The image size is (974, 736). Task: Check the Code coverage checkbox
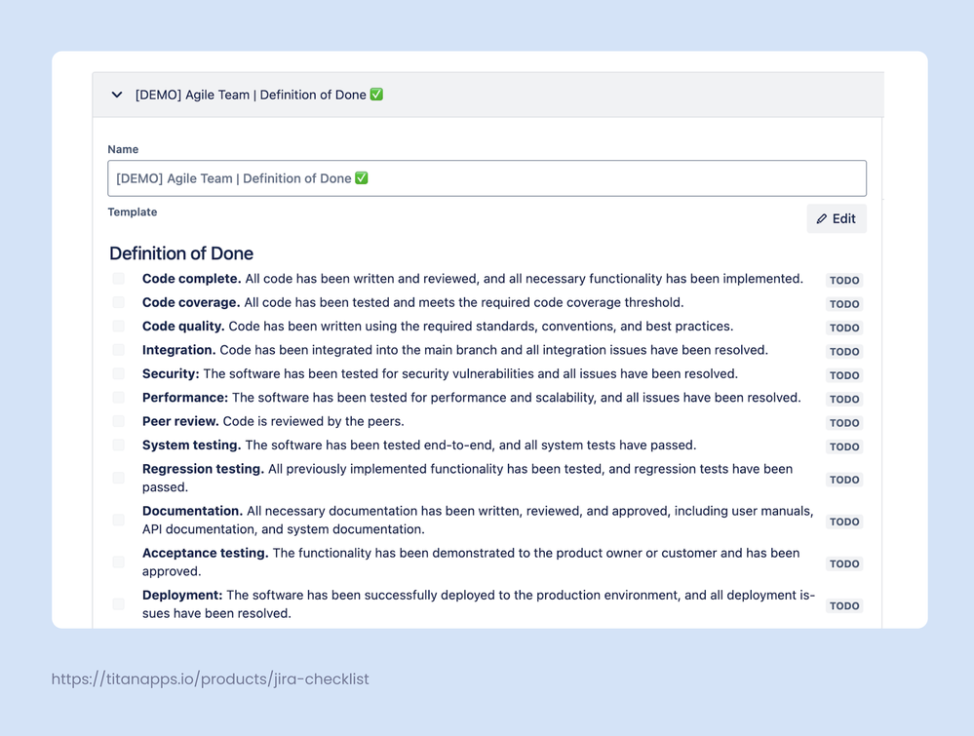click(x=118, y=302)
